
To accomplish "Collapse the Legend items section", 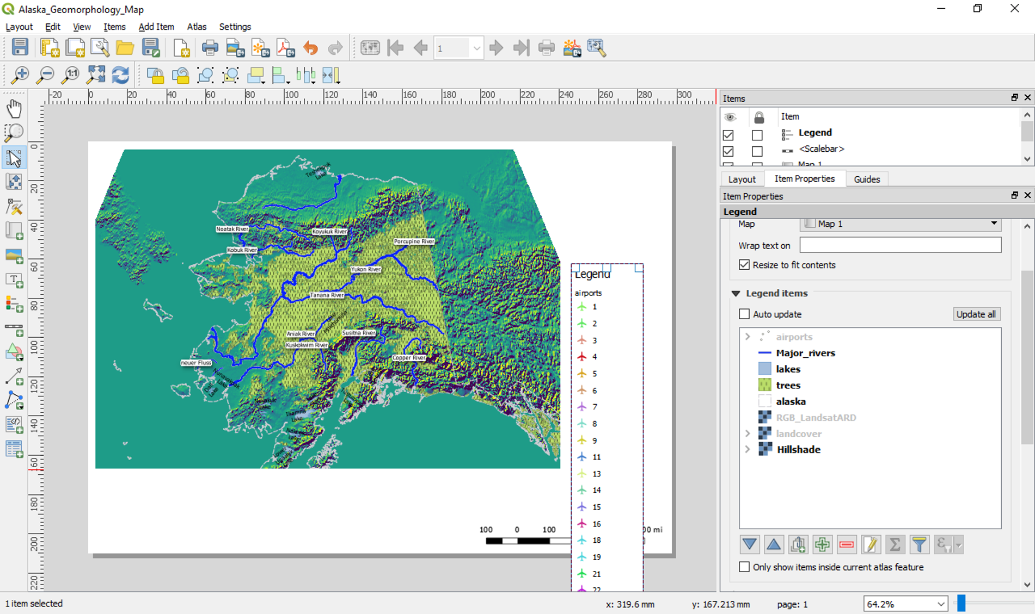I will click(736, 294).
